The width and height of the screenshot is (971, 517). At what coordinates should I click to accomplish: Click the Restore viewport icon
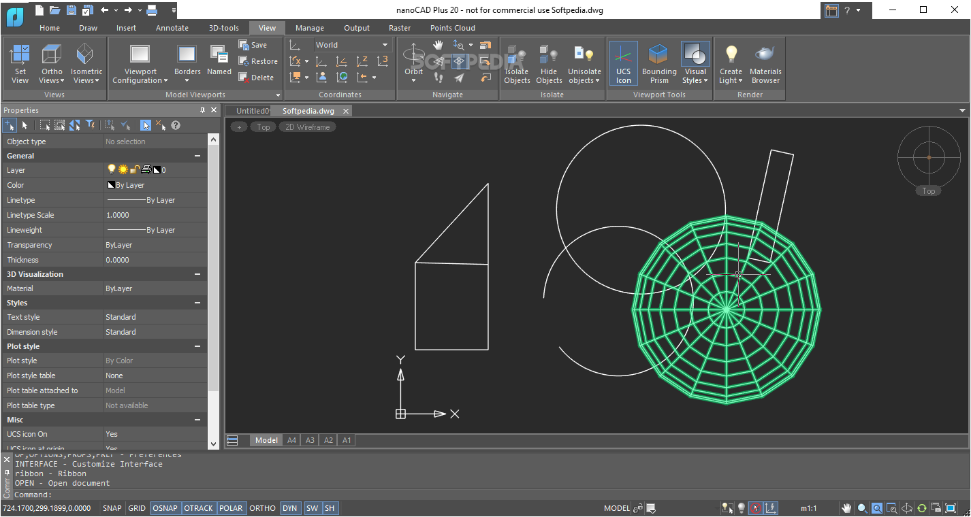(244, 61)
